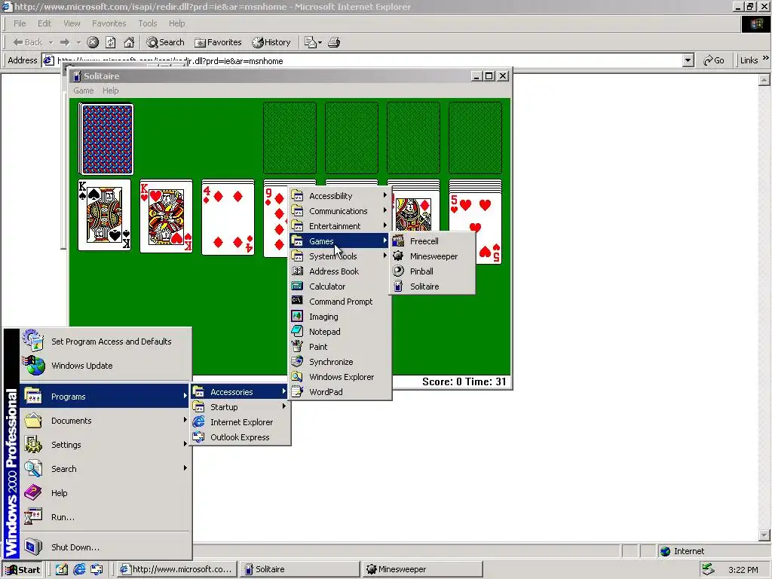
Task: Launch Internet Explorer from Programs menu
Action: pos(240,422)
